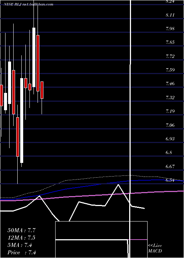
Task: Click the <<Live MACD label
Action: (155, 248)
